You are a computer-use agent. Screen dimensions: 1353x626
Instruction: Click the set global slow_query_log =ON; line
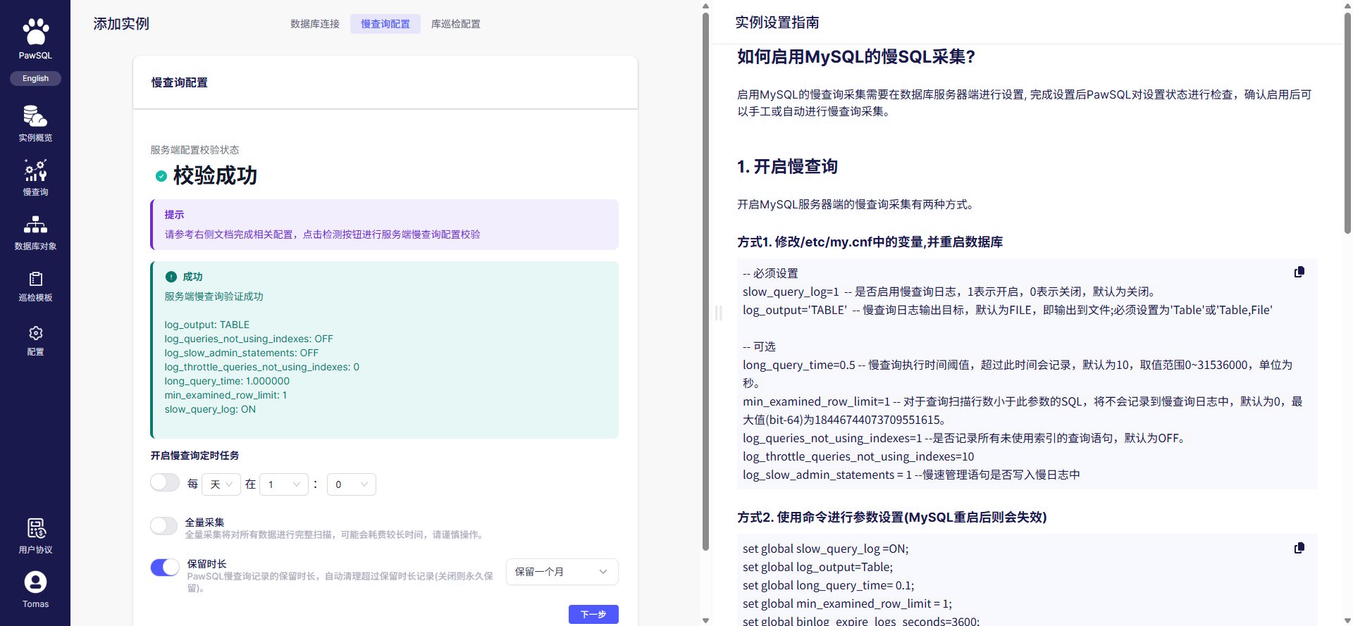point(826,549)
